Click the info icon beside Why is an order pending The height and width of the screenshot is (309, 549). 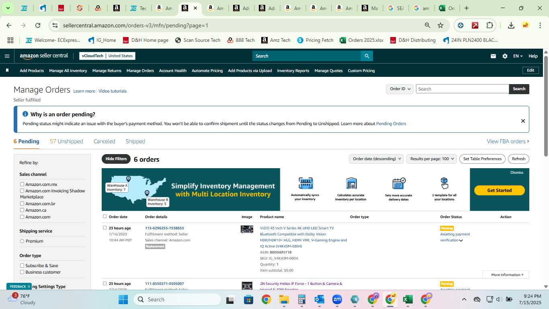click(x=25, y=114)
